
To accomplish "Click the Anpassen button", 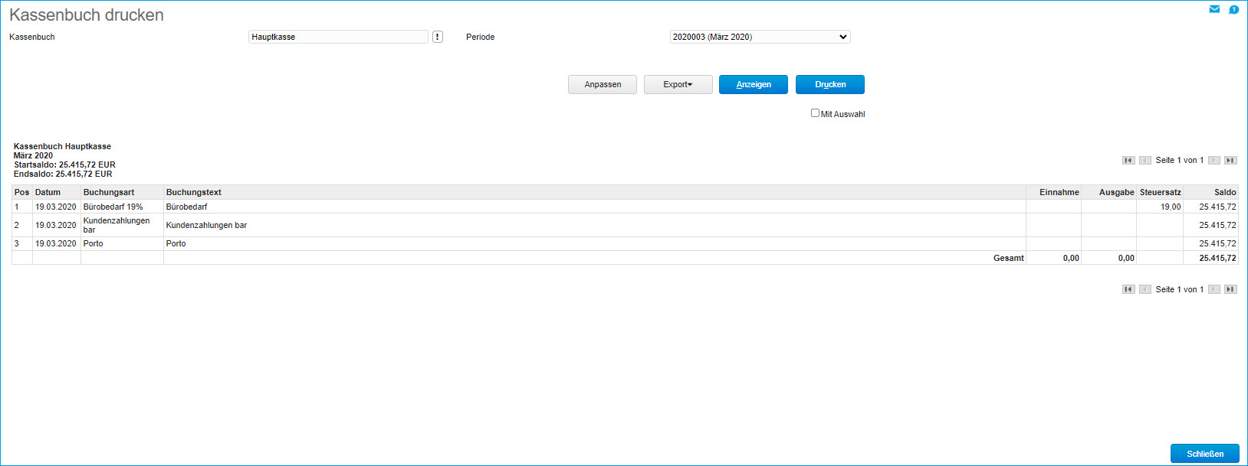I will click(603, 84).
